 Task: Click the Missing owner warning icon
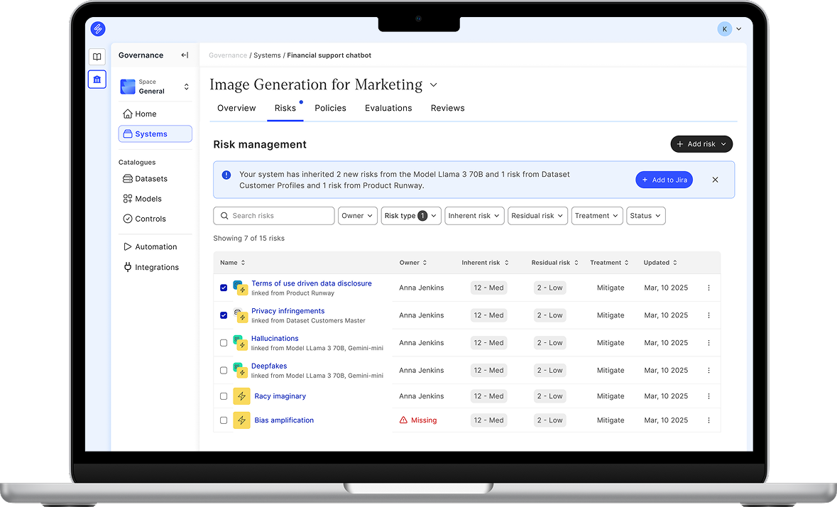pyautogui.click(x=403, y=420)
